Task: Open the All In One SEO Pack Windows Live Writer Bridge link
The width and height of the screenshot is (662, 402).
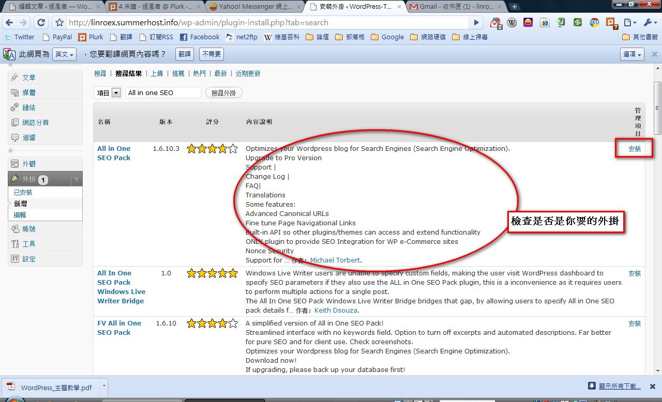Action: pos(122,287)
